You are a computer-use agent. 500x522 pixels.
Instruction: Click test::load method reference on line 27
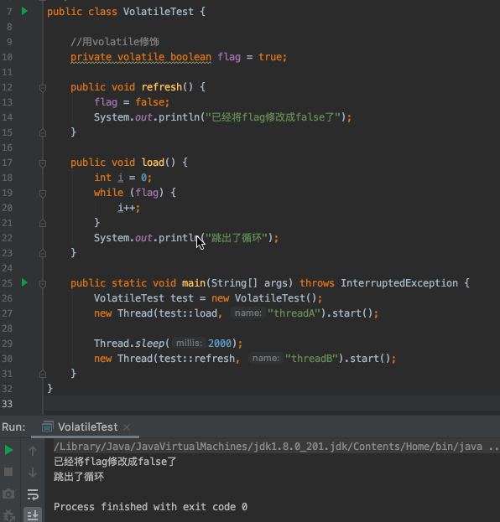tap(188, 313)
